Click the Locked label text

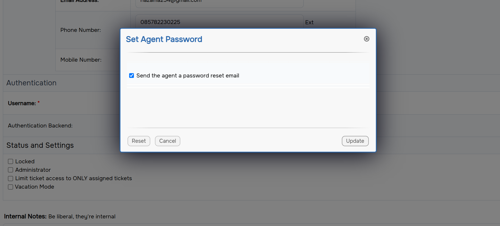[x=25, y=161]
